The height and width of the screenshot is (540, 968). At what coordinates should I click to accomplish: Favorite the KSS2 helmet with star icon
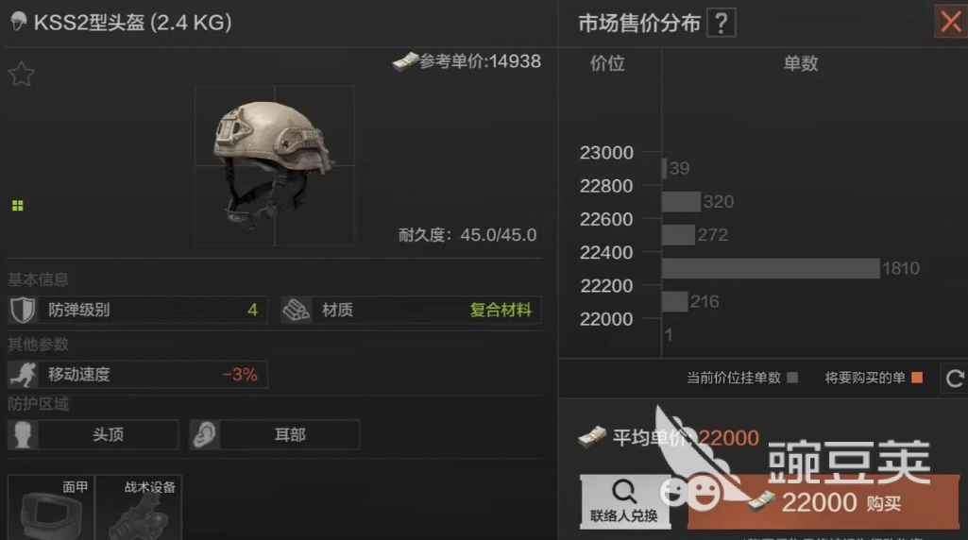click(21, 74)
